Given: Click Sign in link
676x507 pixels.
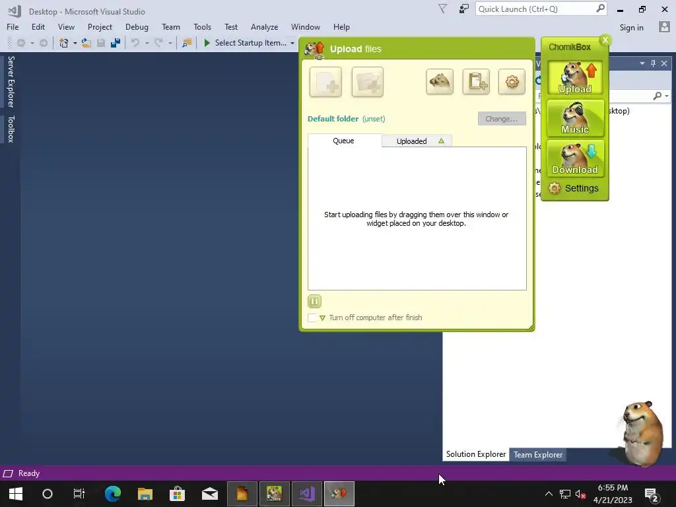Looking at the screenshot, I should (631, 28).
